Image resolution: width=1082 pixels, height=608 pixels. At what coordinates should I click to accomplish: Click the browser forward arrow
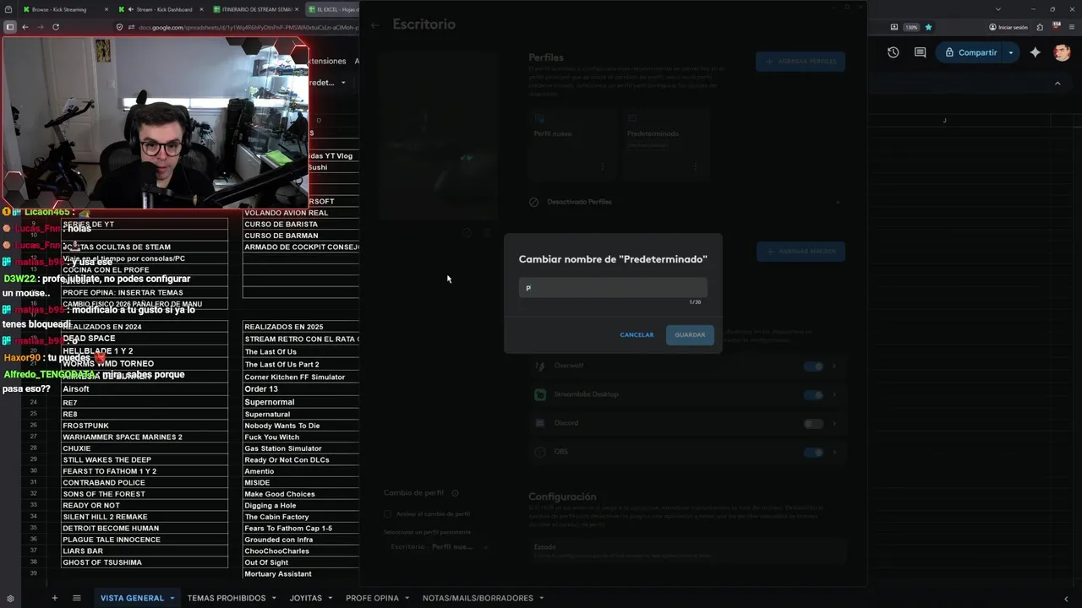[40, 27]
